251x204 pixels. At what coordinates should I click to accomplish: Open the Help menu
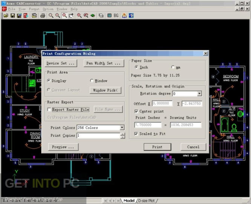[x=74, y=9]
